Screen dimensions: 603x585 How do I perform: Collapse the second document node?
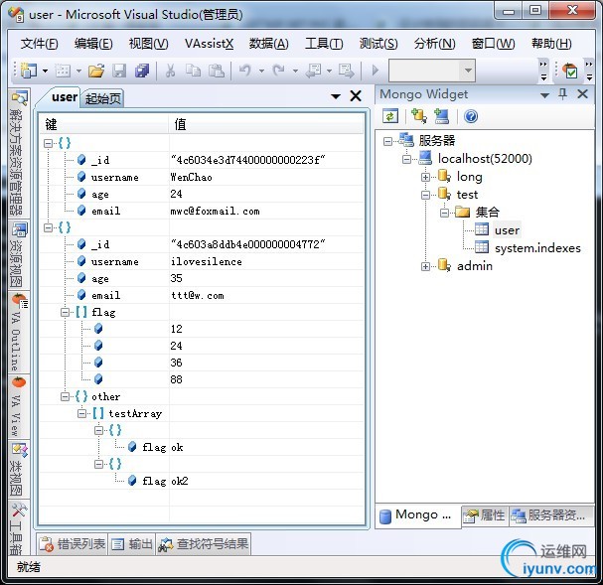[48, 227]
